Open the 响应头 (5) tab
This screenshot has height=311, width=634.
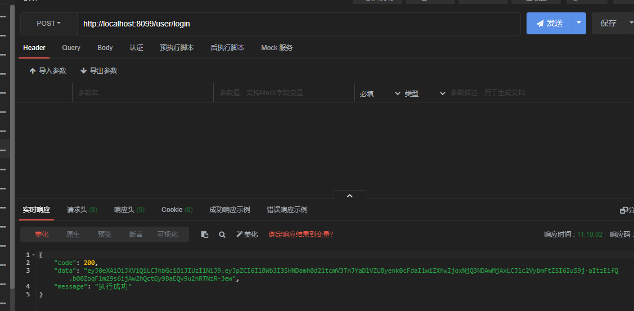[129, 210]
